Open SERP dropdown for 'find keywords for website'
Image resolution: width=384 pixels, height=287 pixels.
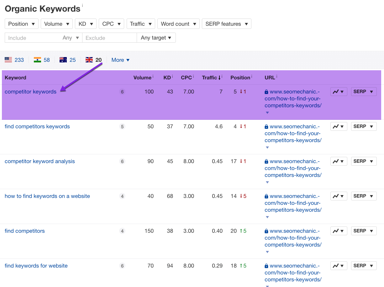click(x=364, y=266)
